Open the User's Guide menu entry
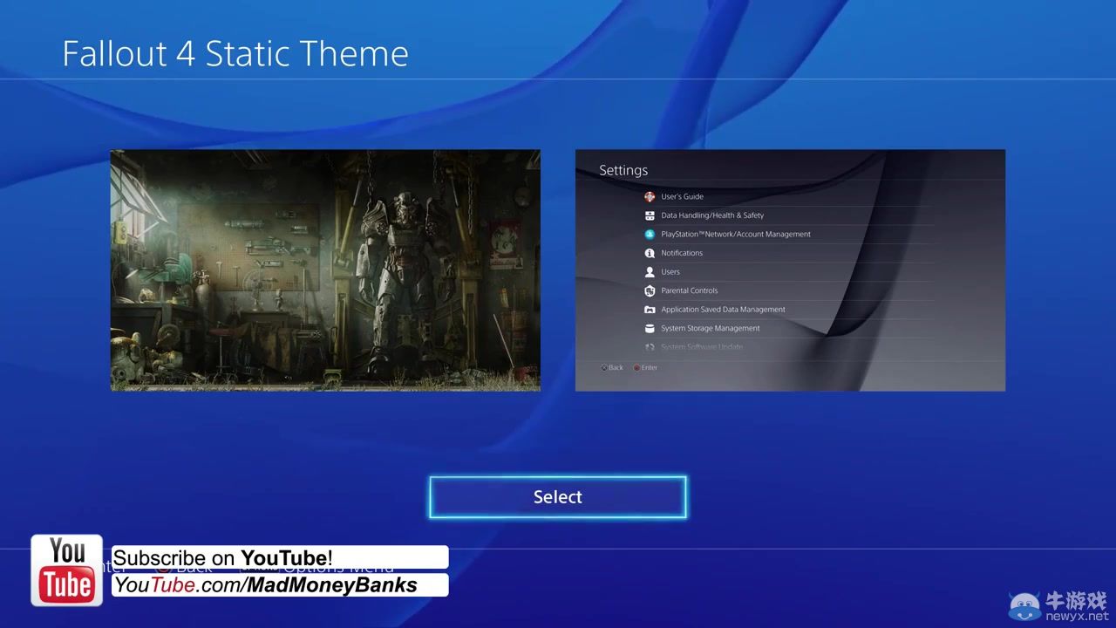The height and width of the screenshot is (628, 1116). (682, 197)
